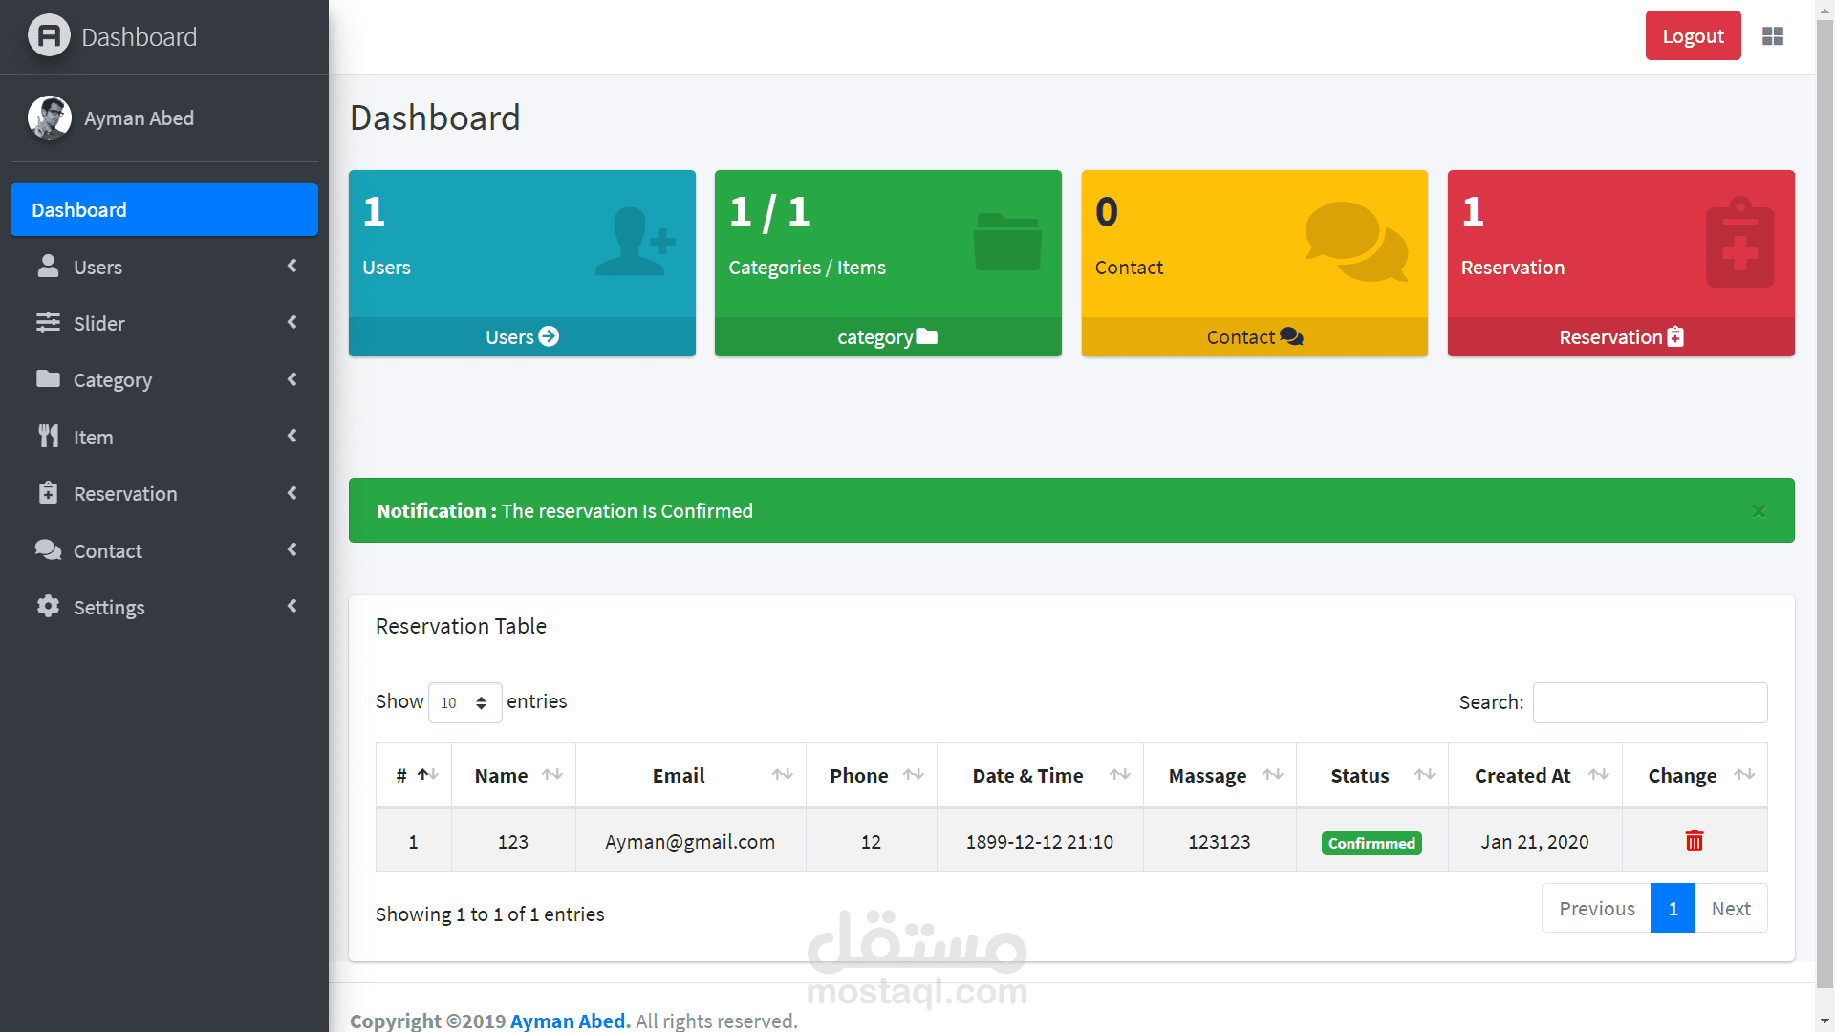Viewport: 1835px width, 1032px height.
Task: Go to Next page of reservations
Action: 1730,909
